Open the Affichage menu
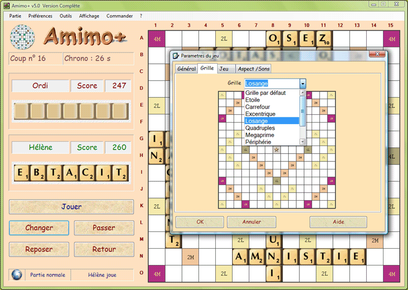Viewport: 408px width, 290px height. click(89, 16)
